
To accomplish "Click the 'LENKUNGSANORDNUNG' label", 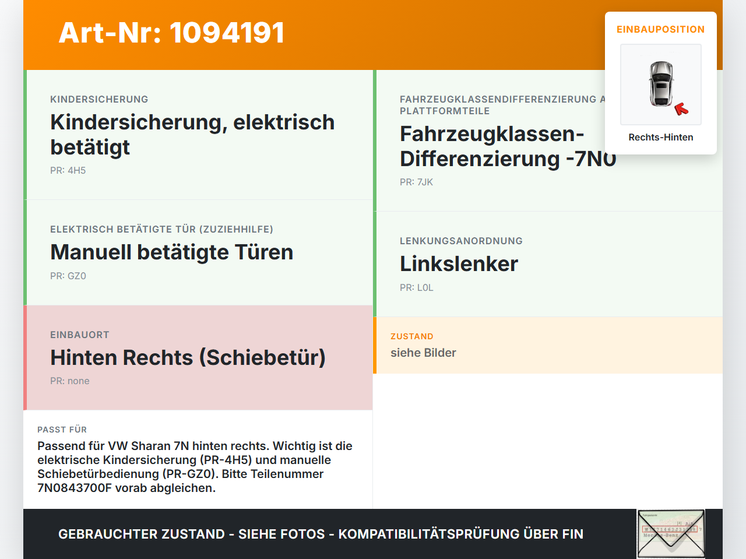I will (461, 241).
